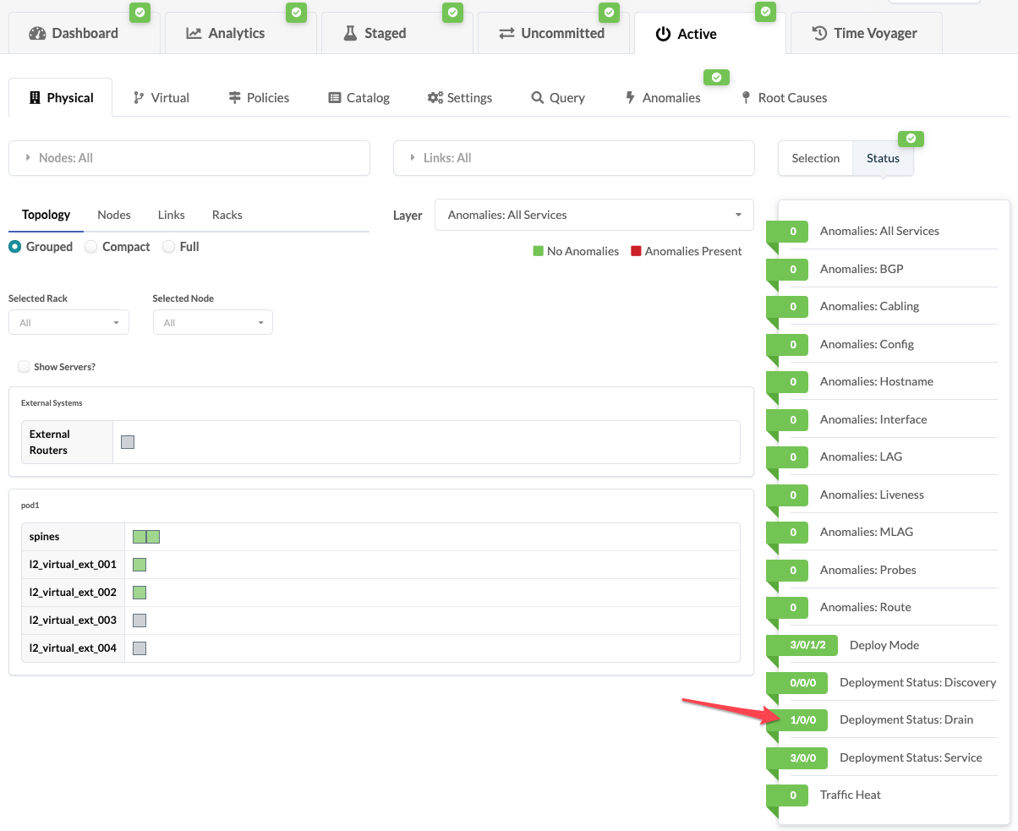Screen dimensions: 1018x831
Task: Open the Root Causes sub-tab
Action: coord(784,98)
